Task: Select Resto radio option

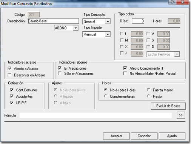Action: click(x=148, y=96)
